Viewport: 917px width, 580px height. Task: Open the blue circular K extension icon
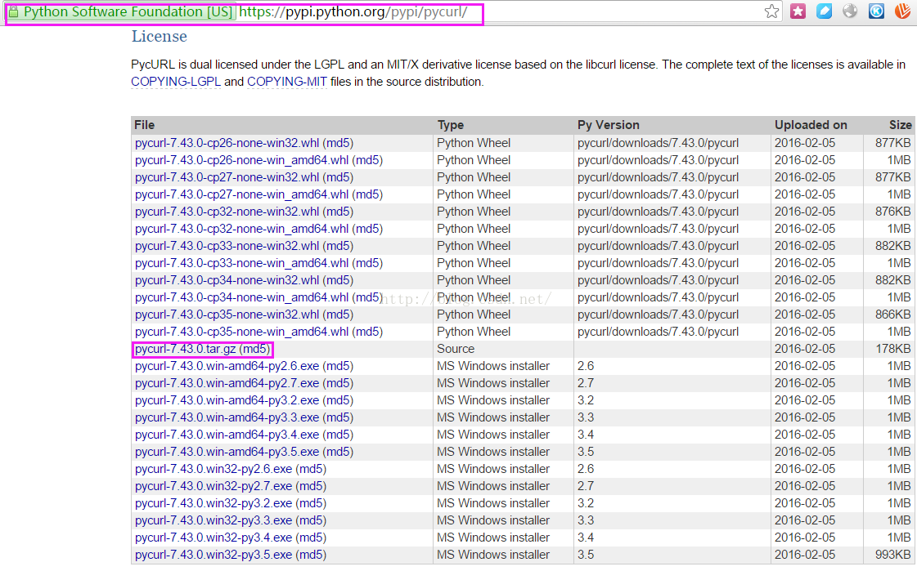click(x=876, y=11)
